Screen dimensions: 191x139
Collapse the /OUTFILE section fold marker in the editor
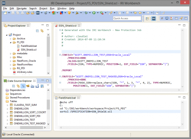[60, 77]
